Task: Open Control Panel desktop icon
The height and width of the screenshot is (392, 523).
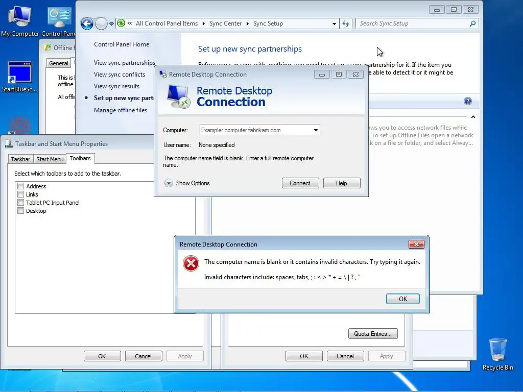Action: click(x=59, y=20)
